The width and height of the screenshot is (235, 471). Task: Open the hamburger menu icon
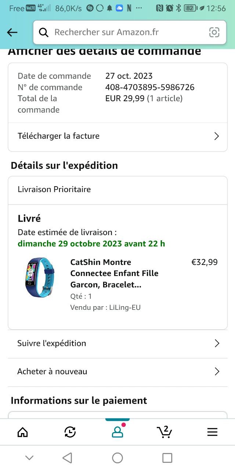pyautogui.click(x=212, y=432)
